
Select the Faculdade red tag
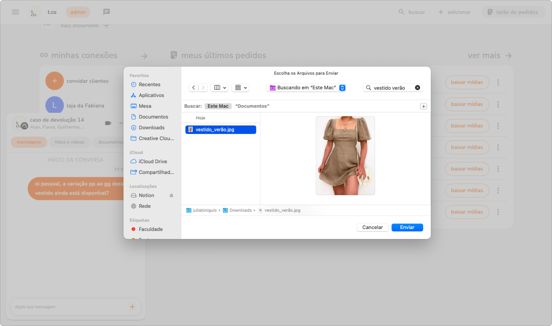pyautogui.click(x=150, y=229)
